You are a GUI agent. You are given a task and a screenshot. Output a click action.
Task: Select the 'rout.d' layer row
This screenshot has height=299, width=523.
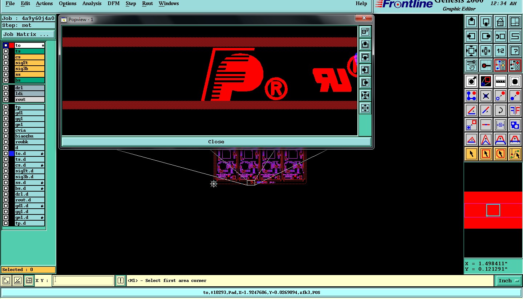[29, 200]
